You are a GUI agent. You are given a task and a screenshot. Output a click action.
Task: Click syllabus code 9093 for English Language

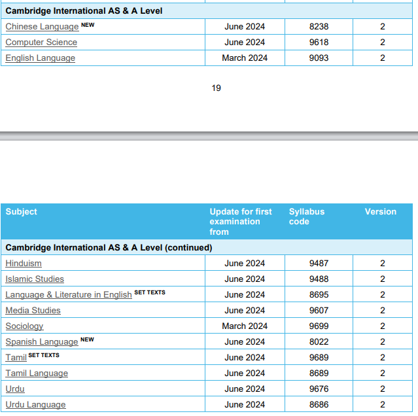tap(319, 58)
